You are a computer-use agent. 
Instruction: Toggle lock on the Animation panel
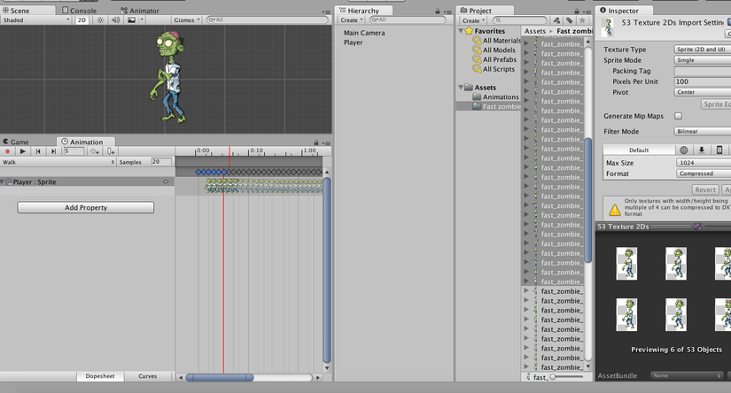316,143
